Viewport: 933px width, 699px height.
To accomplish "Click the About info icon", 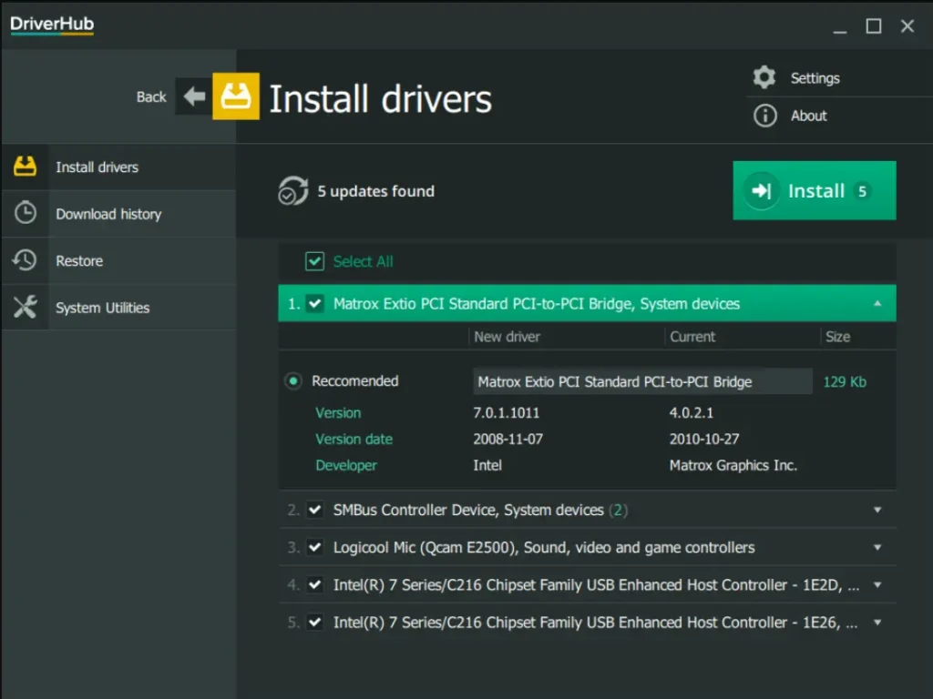I will 764,116.
